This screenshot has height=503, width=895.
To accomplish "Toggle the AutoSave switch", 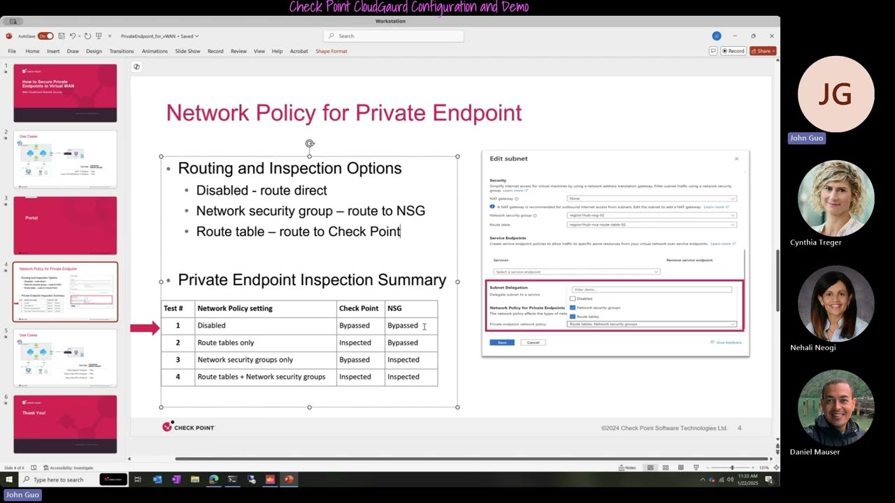I will coord(45,36).
